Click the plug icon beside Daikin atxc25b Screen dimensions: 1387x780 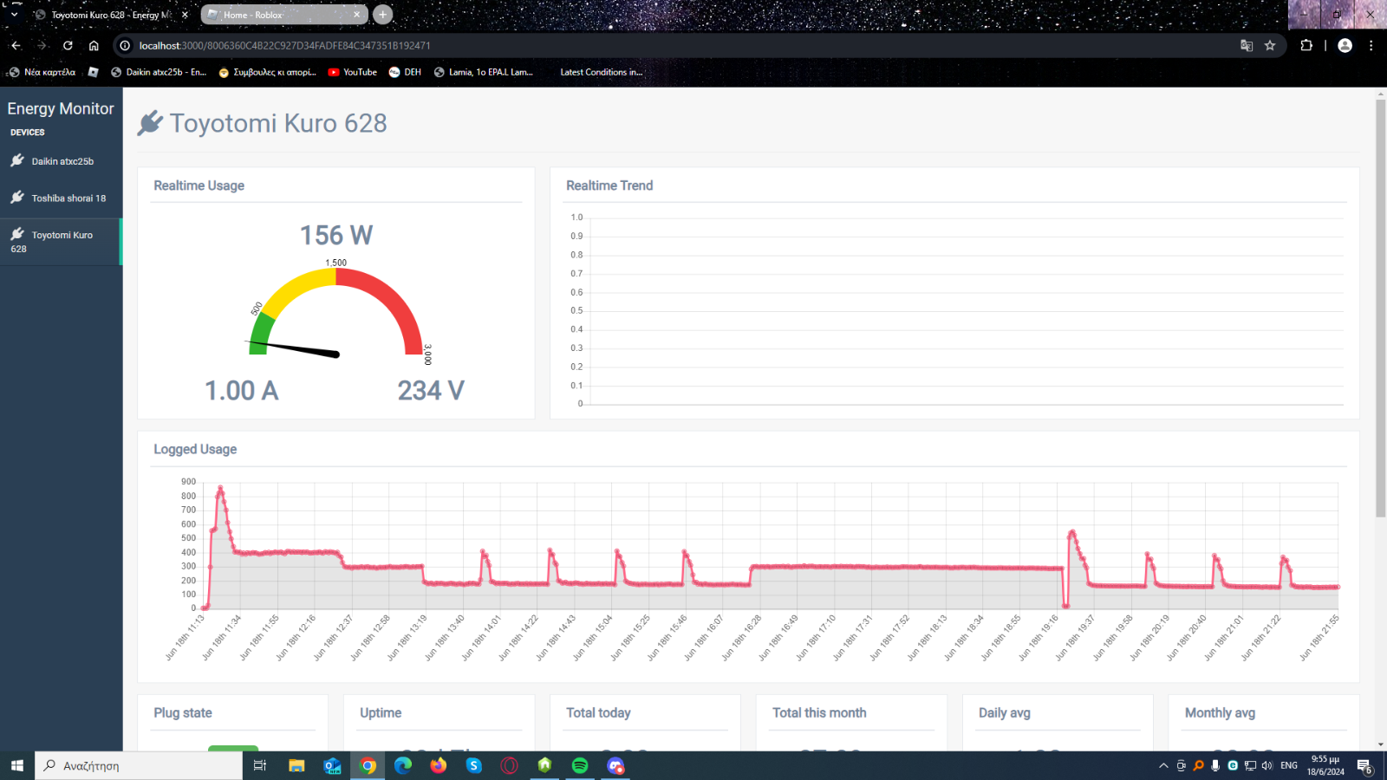pos(17,160)
